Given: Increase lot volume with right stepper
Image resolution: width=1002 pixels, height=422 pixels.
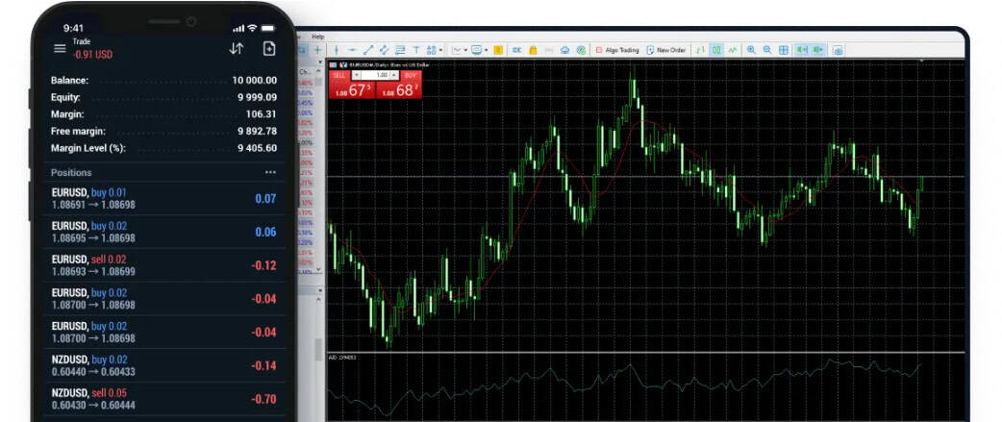Looking at the screenshot, I should click(394, 75).
